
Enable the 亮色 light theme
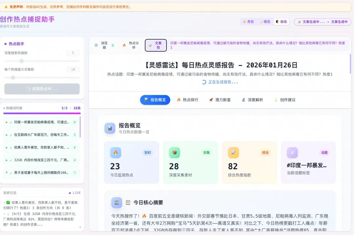click(248, 22)
